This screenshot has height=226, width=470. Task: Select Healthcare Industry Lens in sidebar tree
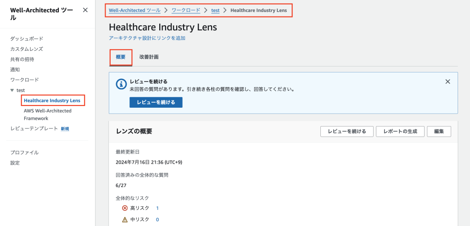point(52,100)
